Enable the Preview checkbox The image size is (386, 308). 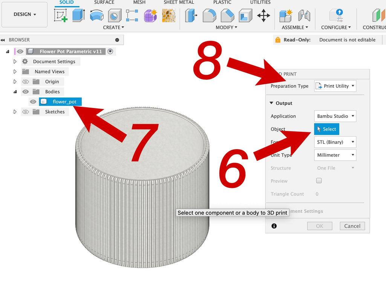click(x=319, y=181)
